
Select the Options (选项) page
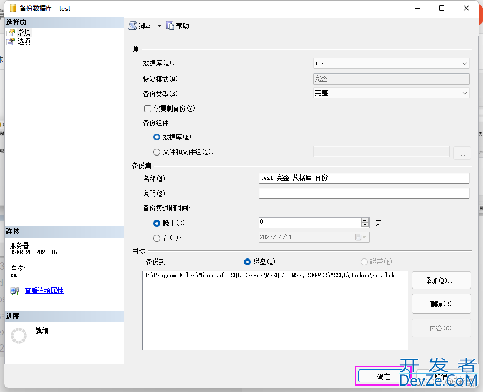pos(24,41)
